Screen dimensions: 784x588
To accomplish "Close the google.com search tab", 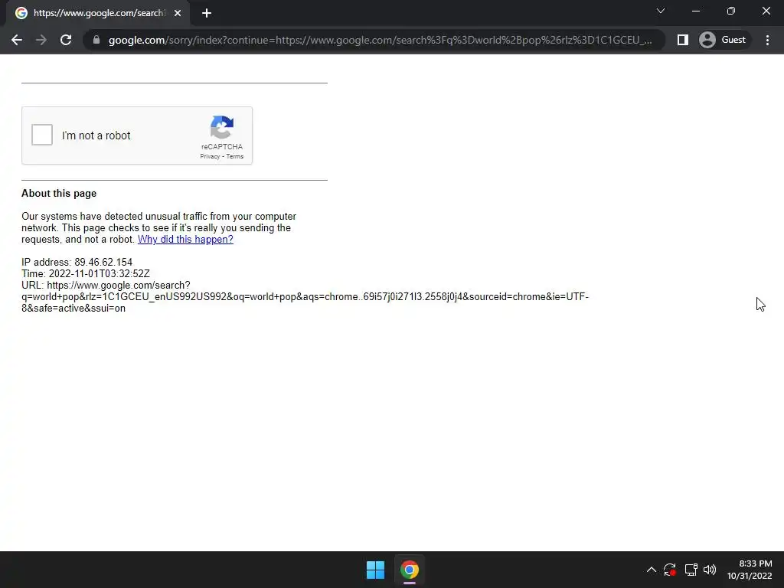I will [x=178, y=14].
